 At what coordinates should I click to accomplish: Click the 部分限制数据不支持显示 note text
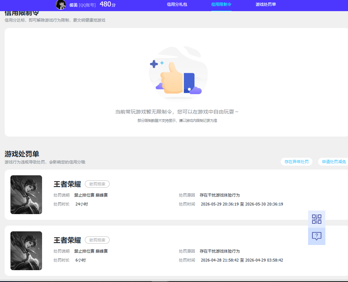177,120
